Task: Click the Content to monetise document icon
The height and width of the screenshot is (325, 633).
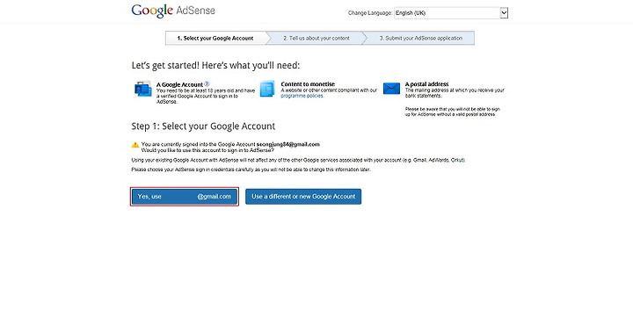Action: [x=267, y=89]
